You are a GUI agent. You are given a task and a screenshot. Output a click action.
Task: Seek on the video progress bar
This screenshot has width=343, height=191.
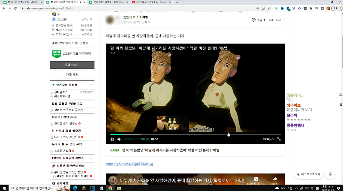(x=196, y=135)
